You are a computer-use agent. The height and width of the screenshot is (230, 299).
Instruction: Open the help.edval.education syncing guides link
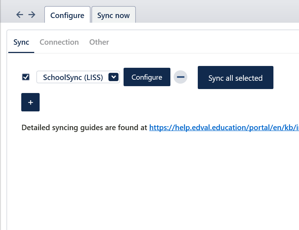pyautogui.click(x=224, y=127)
